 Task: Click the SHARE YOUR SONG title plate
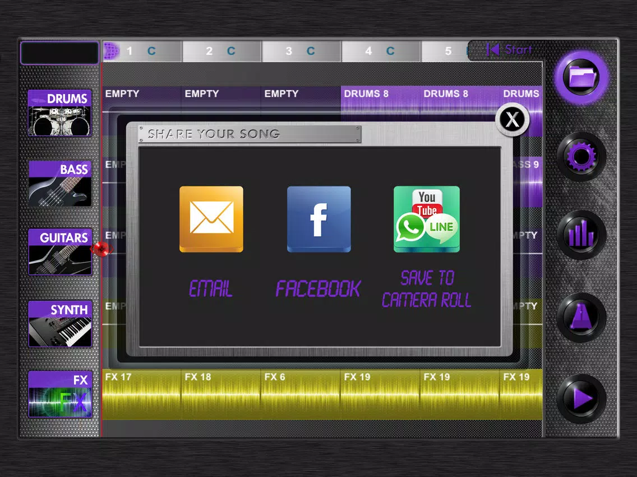pos(250,134)
